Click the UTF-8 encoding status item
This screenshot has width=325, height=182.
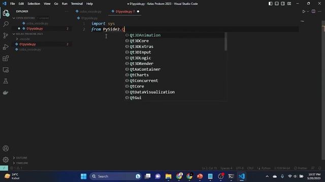coord(240,168)
